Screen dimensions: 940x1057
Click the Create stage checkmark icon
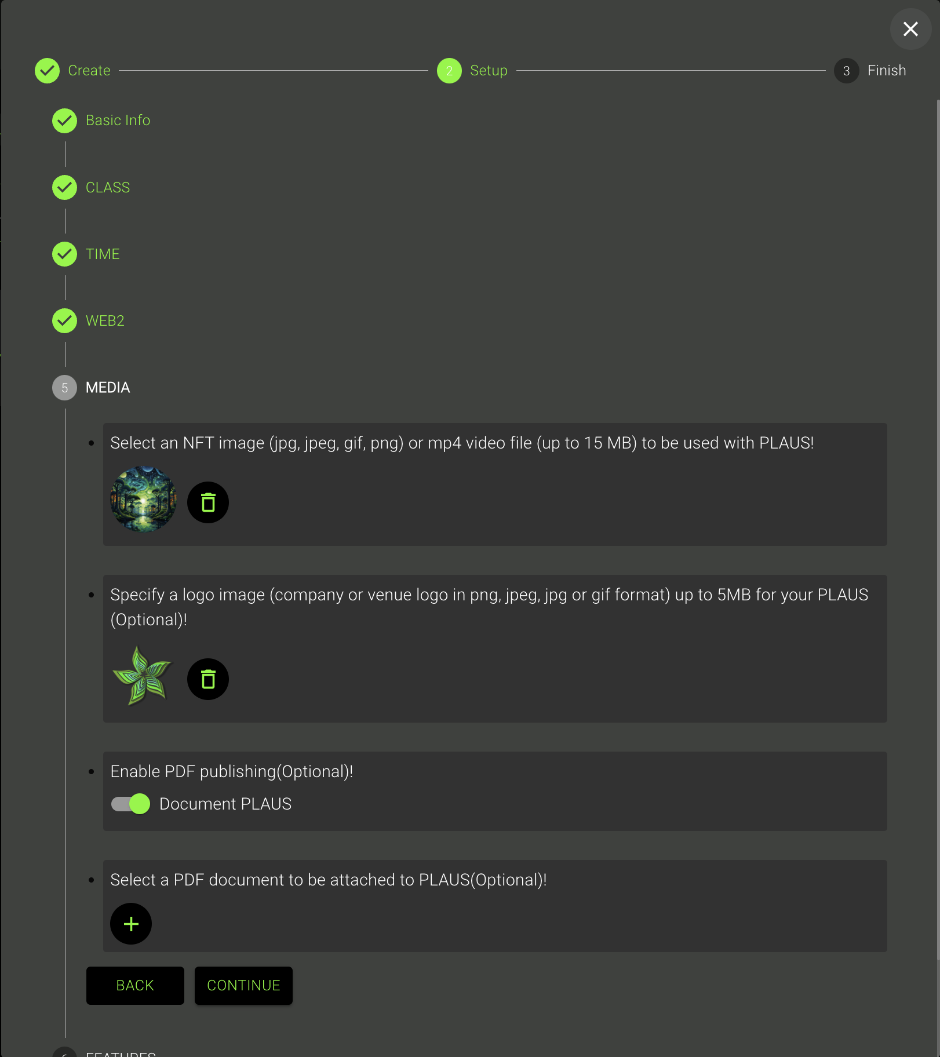[x=47, y=71]
